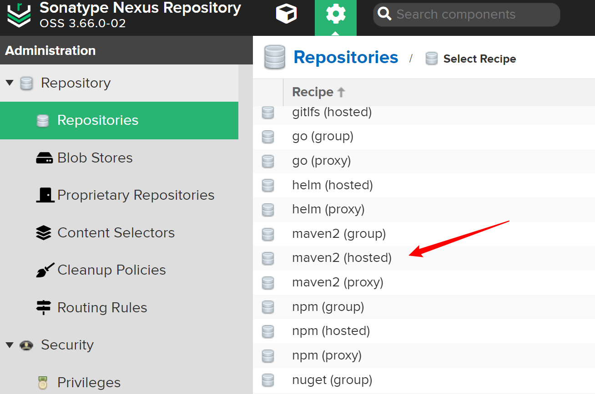Click the OSS 3.66.0-02 version text
595x394 pixels.
[x=83, y=23]
